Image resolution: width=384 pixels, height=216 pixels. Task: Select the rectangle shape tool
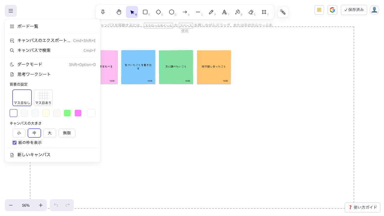tap(145, 12)
